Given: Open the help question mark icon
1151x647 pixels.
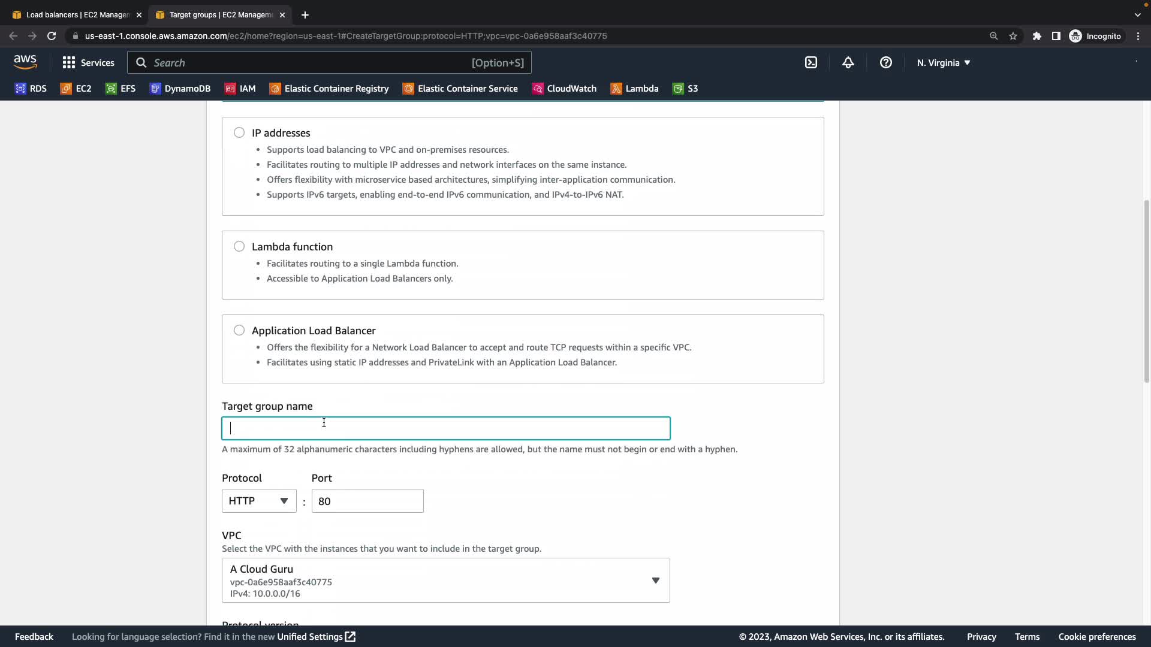Looking at the screenshot, I should pyautogui.click(x=885, y=62).
